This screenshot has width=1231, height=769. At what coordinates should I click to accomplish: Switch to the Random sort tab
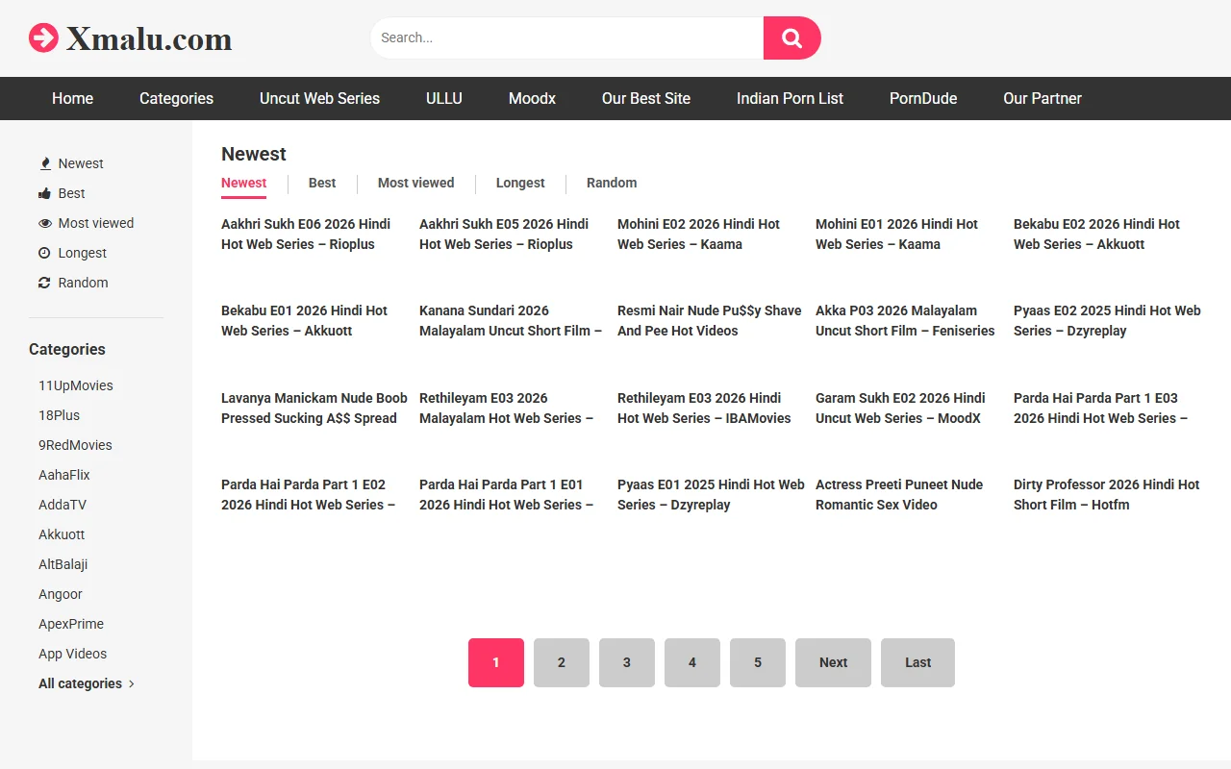click(612, 183)
